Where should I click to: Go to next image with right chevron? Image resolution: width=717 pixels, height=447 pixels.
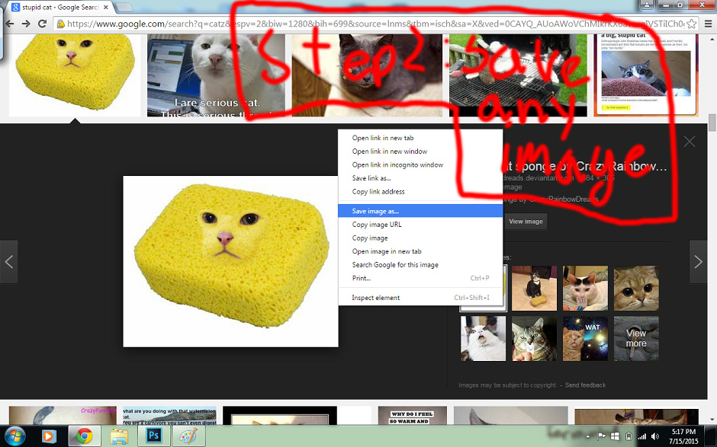coord(698,262)
